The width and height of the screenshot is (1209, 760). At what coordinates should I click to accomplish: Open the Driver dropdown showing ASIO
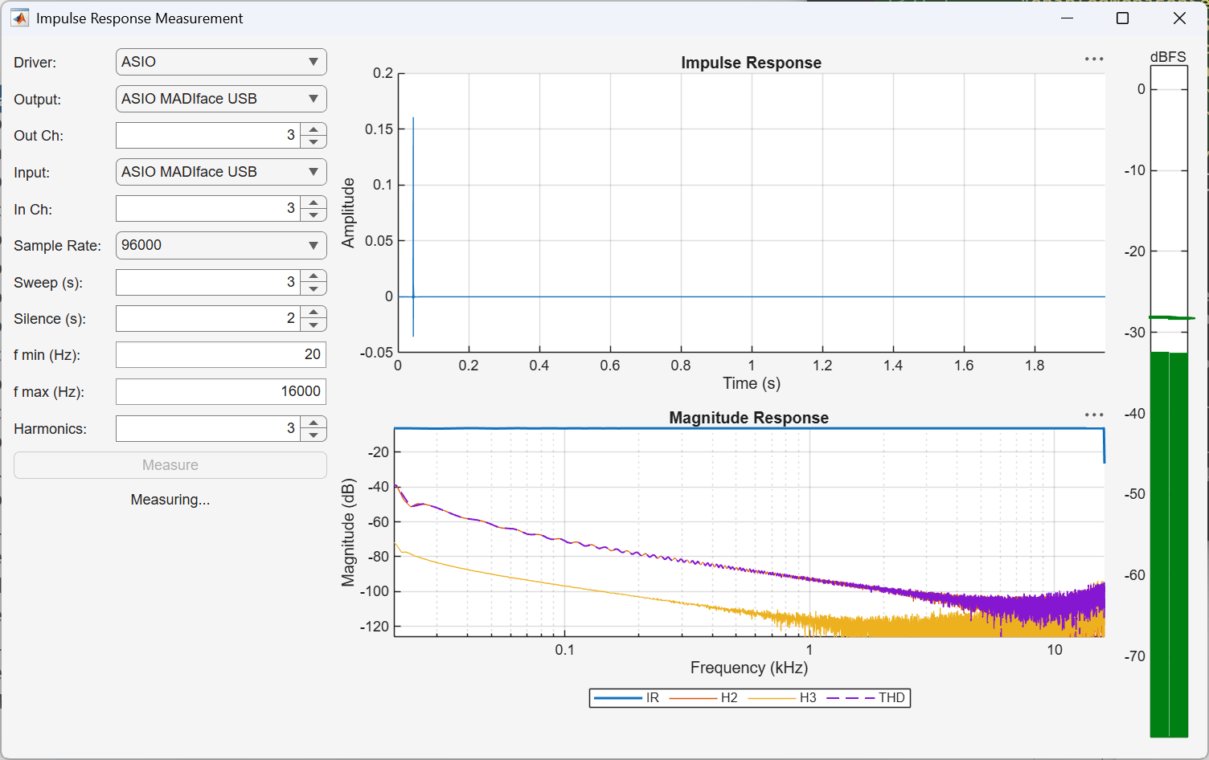pyautogui.click(x=221, y=62)
